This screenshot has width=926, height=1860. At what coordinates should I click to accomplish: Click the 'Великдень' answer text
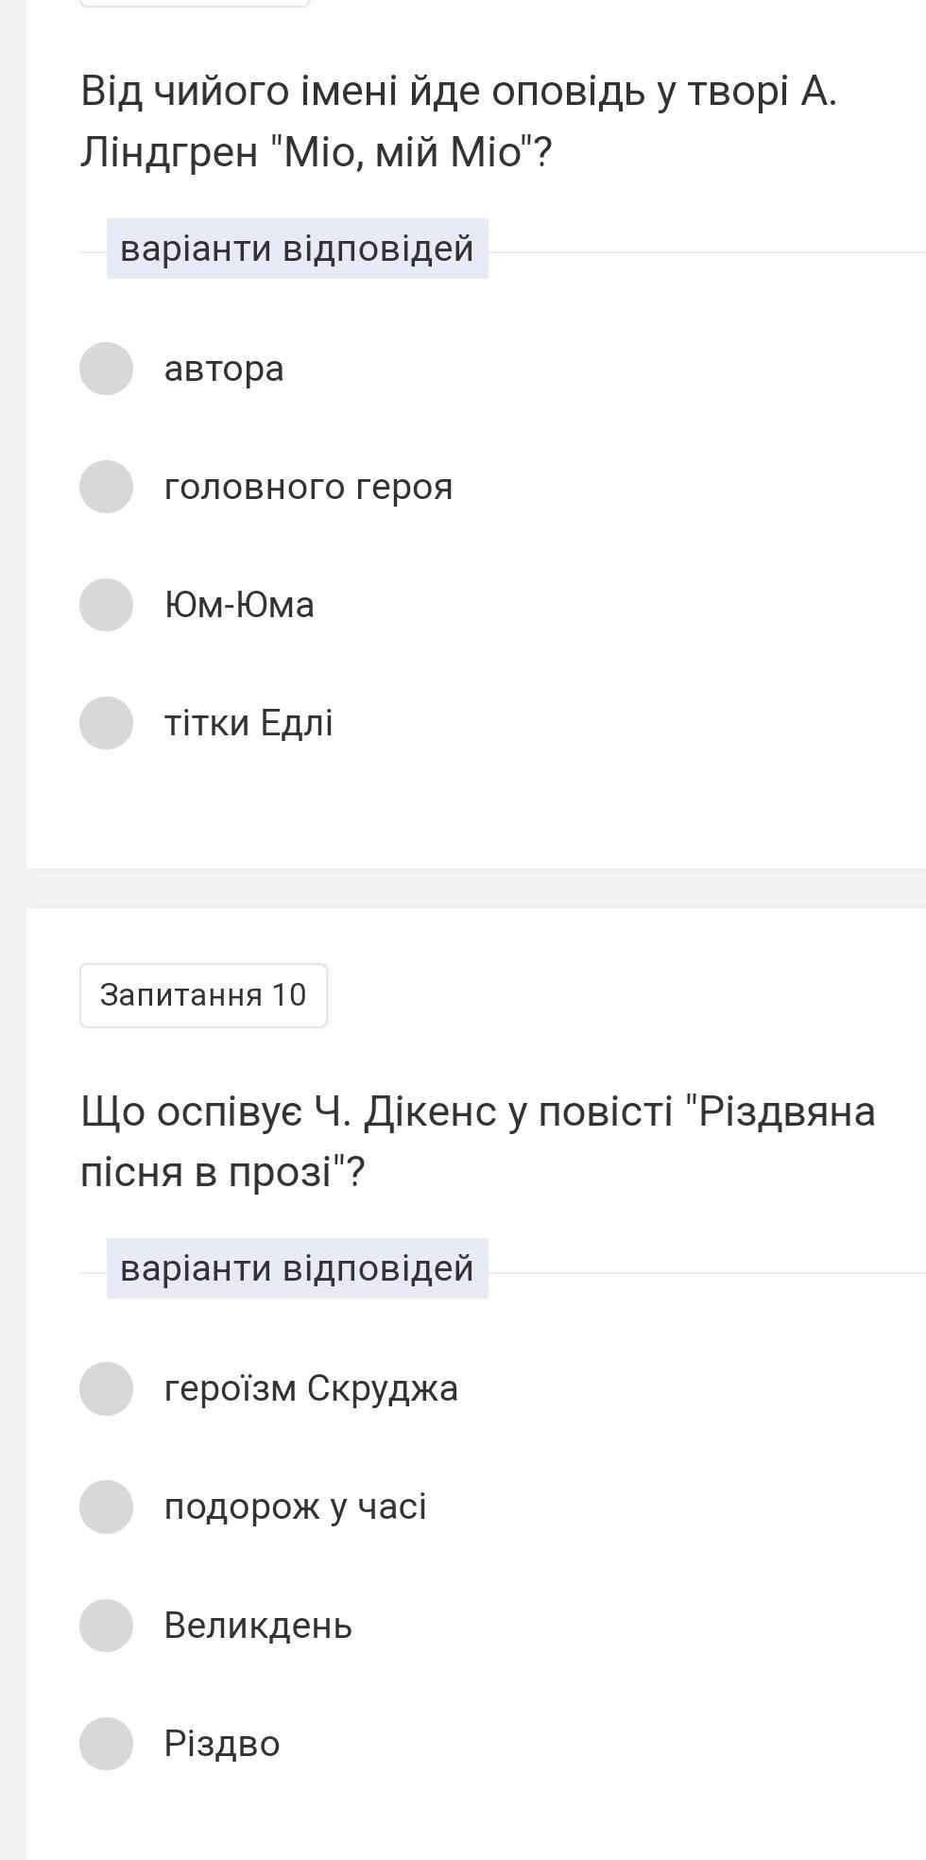pos(258,1626)
